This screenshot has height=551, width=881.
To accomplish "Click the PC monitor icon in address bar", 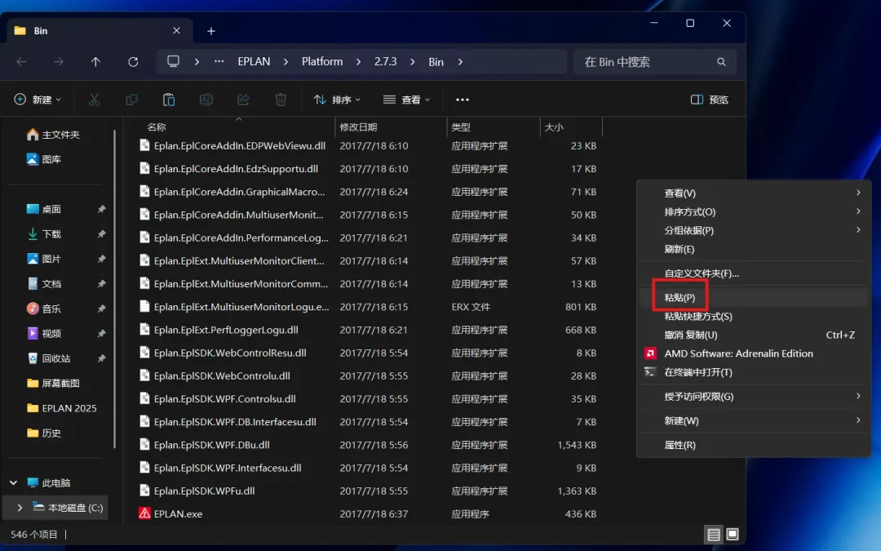I will pos(173,61).
